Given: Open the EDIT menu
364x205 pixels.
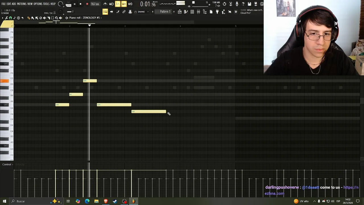Looking at the screenshot, I should 9,4.
